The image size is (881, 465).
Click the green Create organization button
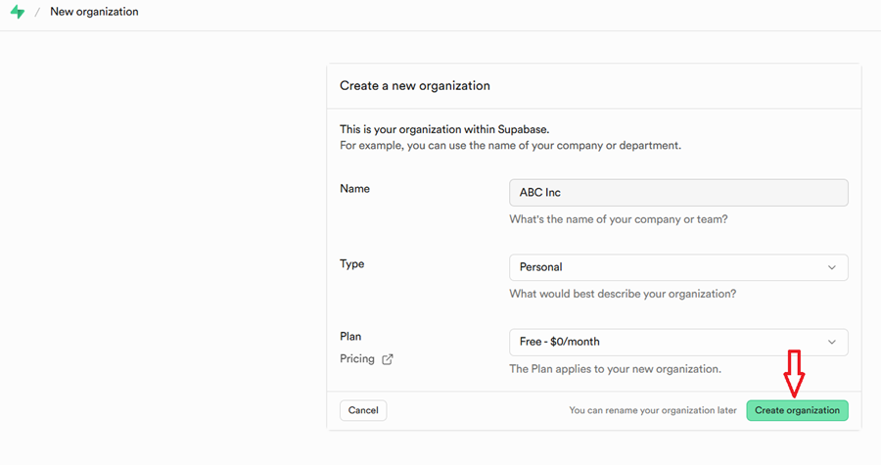tap(797, 410)
